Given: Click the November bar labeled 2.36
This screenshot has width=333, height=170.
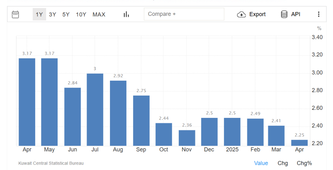Looking at the screenshot, I should click(x=187, y=138).
